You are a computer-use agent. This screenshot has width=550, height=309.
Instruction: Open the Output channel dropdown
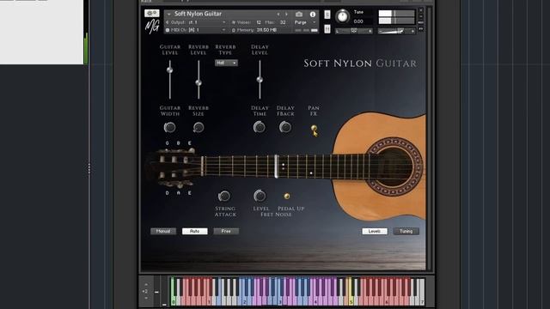(223, 22)
